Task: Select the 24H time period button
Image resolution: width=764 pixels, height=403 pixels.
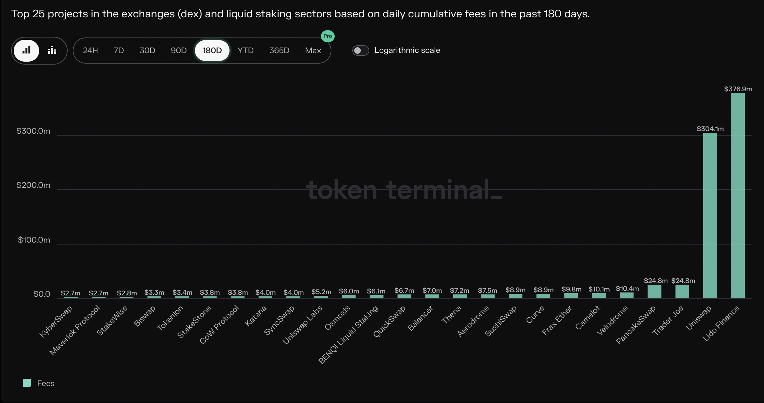Action: pos(90,50)
